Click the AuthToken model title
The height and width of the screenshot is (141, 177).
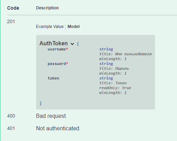(x=53, y=43)
